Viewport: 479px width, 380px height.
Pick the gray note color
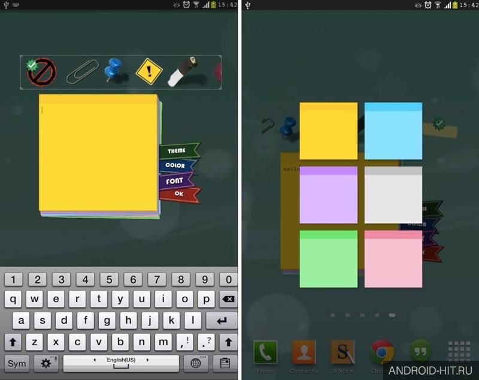pyautogui.click(x=393, y=195)
